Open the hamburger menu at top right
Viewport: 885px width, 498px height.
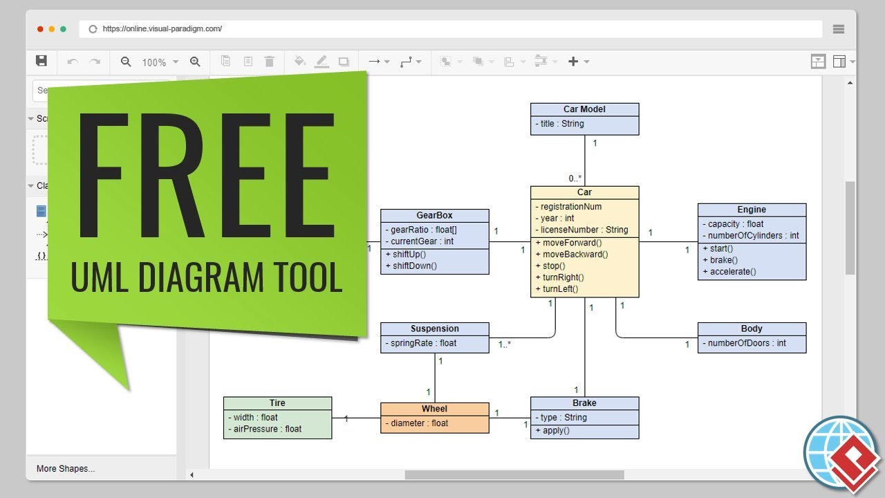[x=839, y=29]
